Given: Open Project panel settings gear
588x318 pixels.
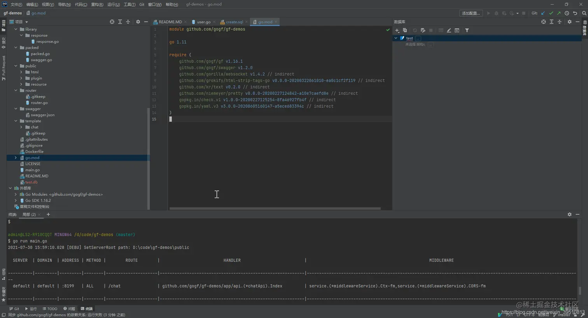Looking at the screenshot, I should pyautogui.click(x=138, y=22).
